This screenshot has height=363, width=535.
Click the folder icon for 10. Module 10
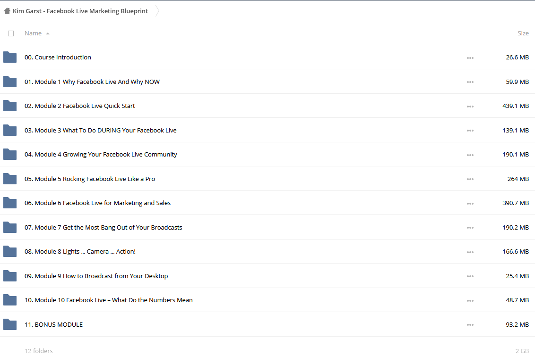pos(10,300)
